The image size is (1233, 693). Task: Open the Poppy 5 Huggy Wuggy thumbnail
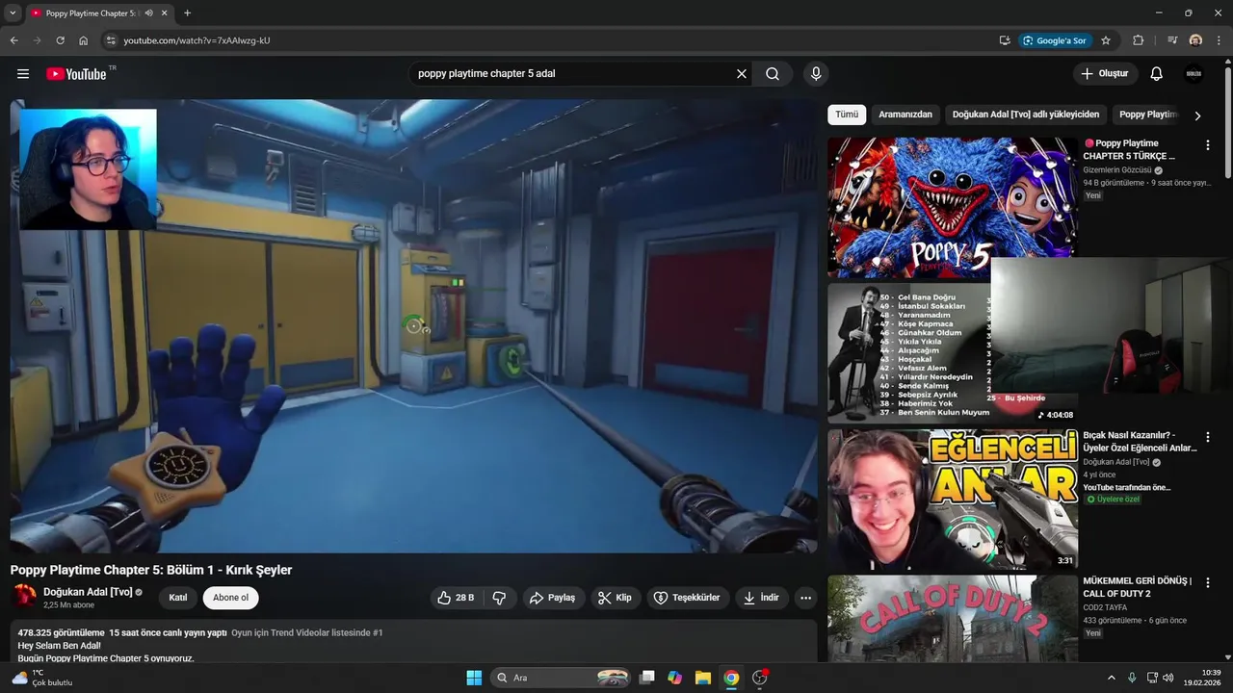(952, 207)
